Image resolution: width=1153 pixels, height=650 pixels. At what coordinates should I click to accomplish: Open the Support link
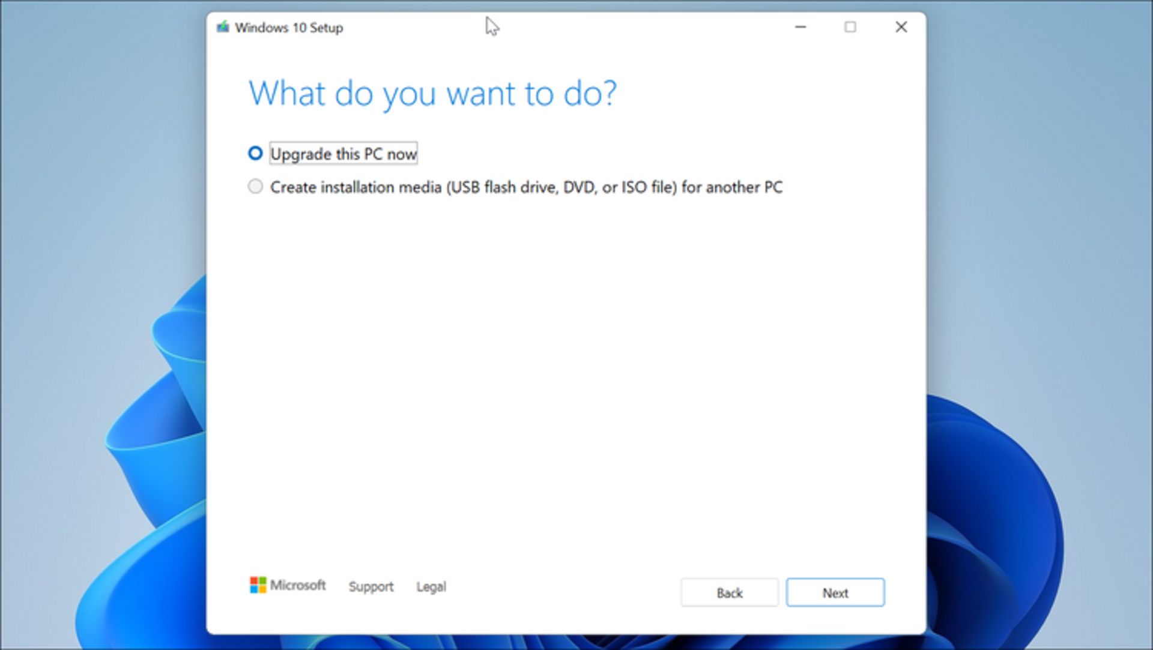(371, 586)
